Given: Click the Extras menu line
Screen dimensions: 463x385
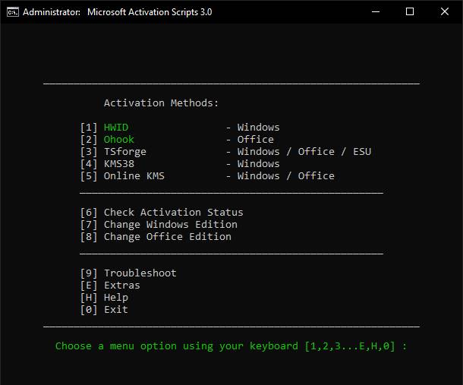Looking at the screenshot, I should 110,285.
